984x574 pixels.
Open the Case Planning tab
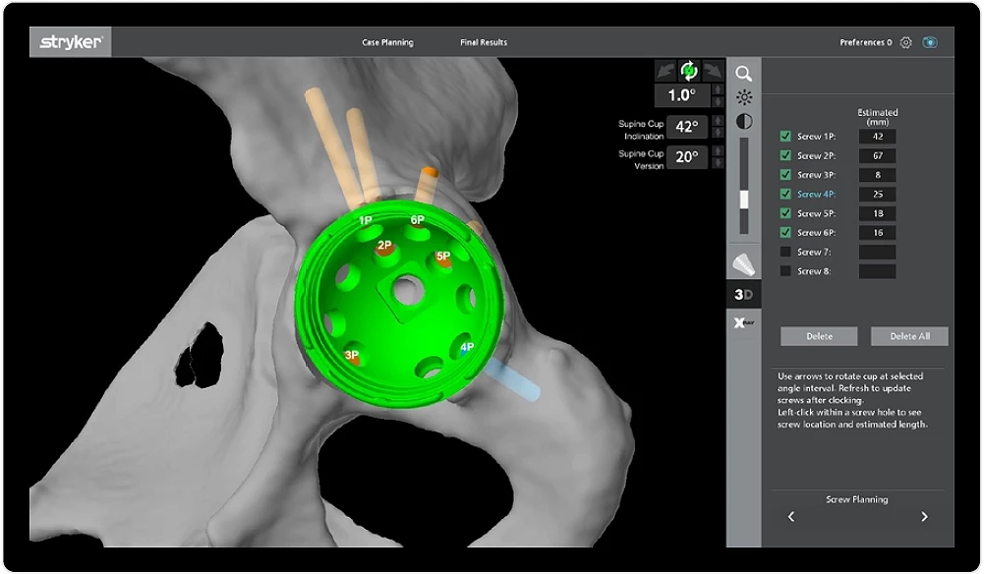[x=387, y=42]
